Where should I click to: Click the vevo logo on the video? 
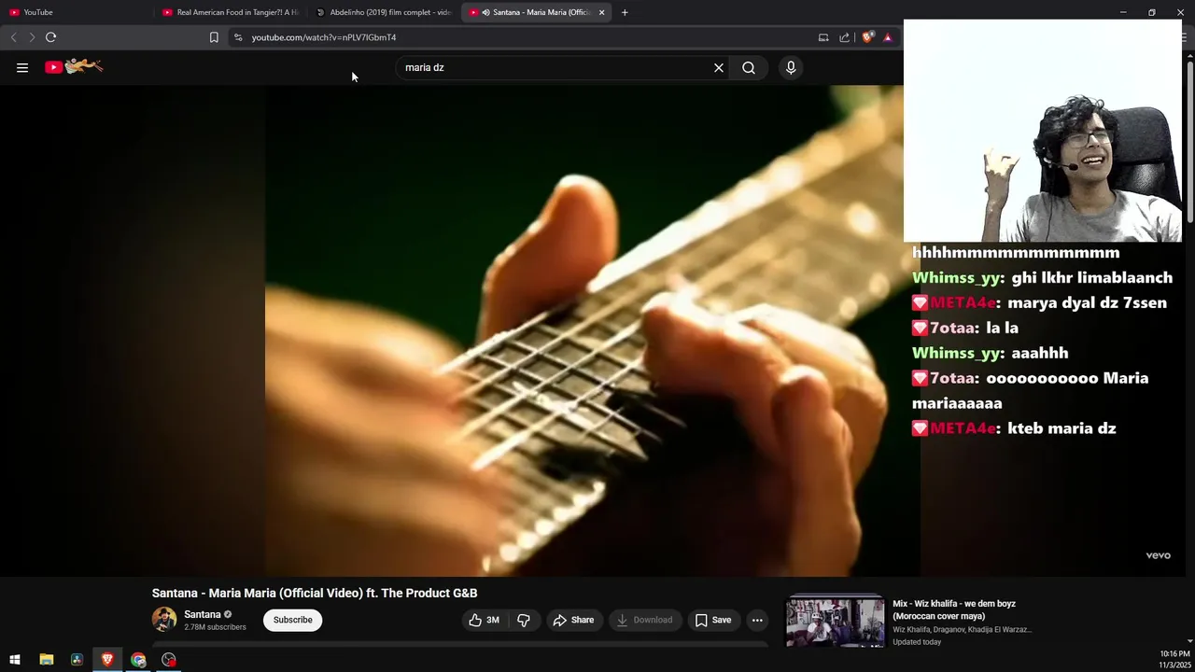[1158, 555]
